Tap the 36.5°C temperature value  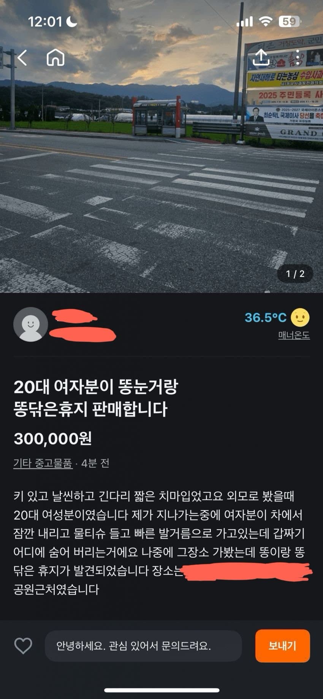tap(266, 318)
